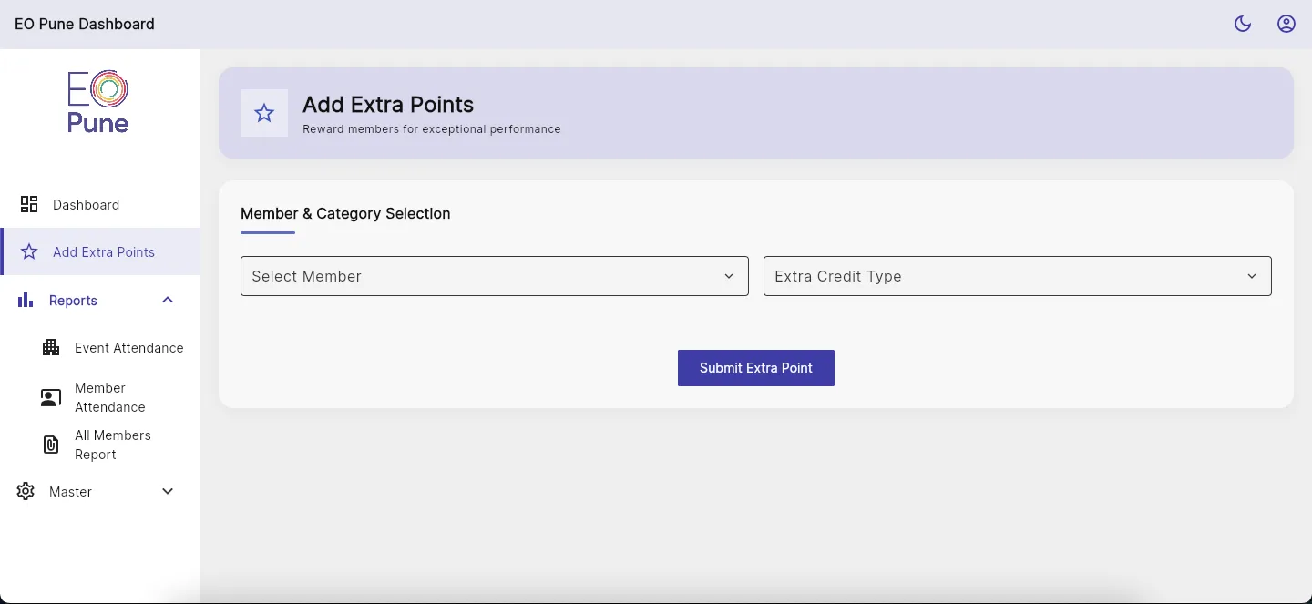Click the Event Attendance building icon
1312x604 pixels.
pos(51,347)
